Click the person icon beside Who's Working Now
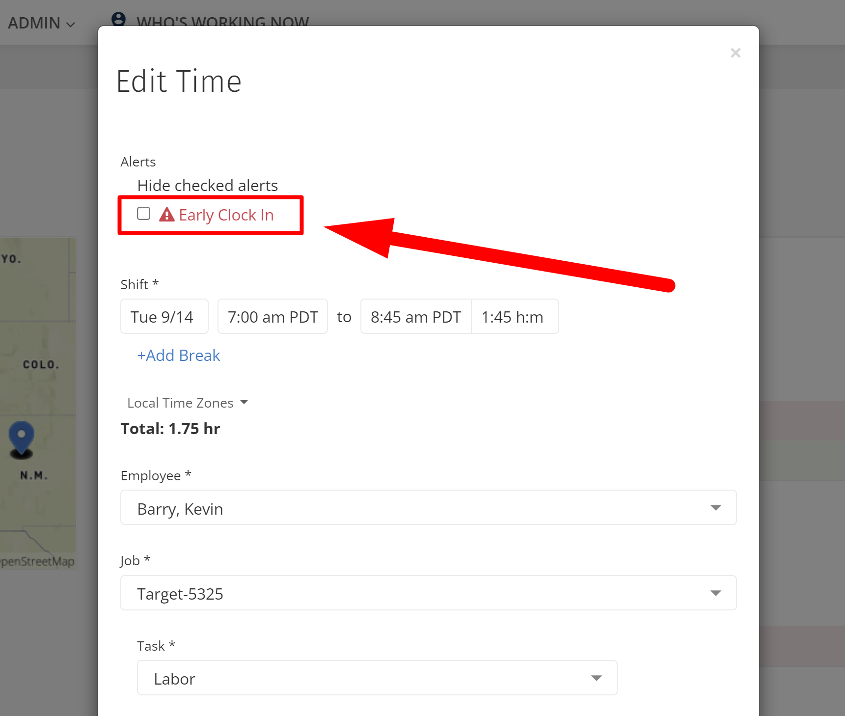The width and height of the screenshot is (845, 716). coord(118,20)
